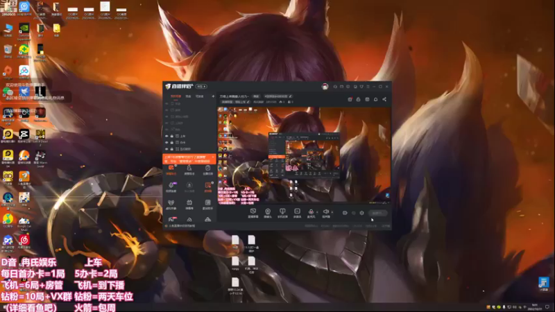This screenshot has width=555, height=312.
Task: Click the viewers count icon
Action: coord(290,102)
